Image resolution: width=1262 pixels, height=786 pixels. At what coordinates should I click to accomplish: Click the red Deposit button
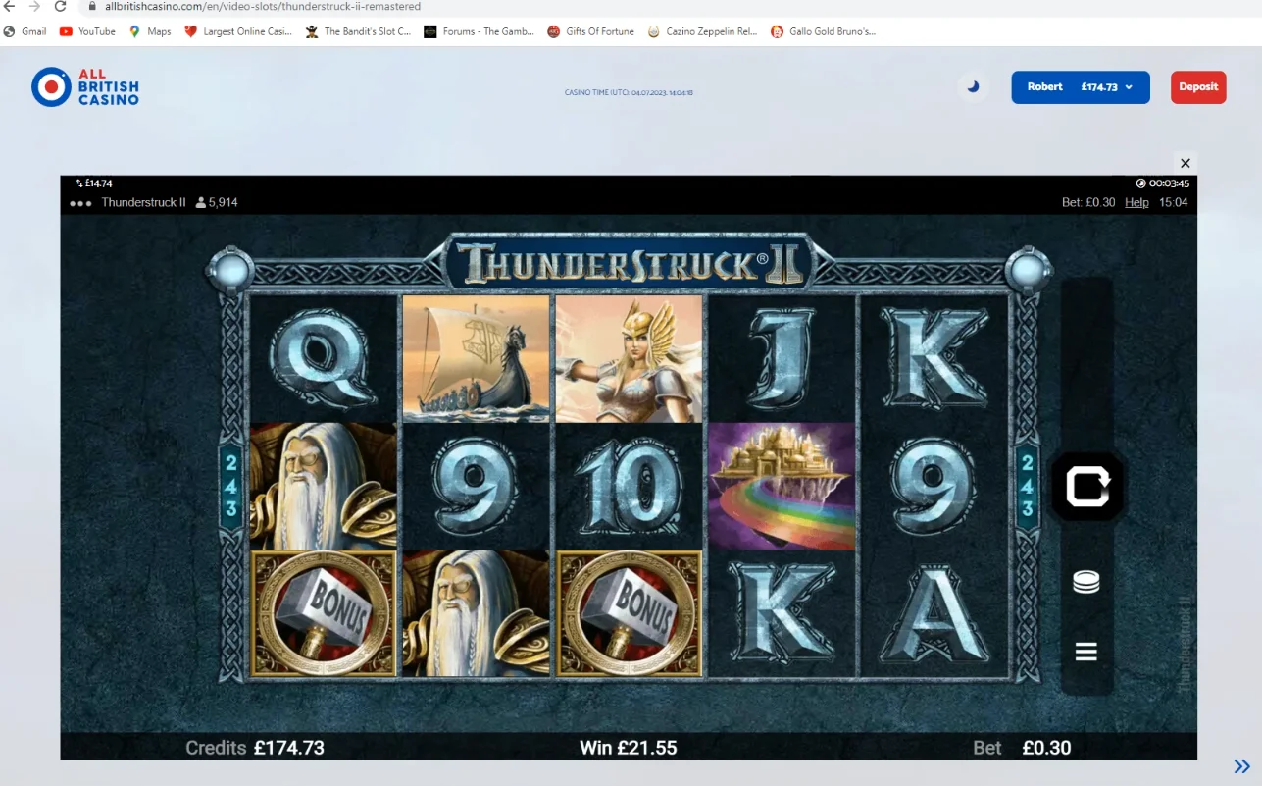(1198, 87)
